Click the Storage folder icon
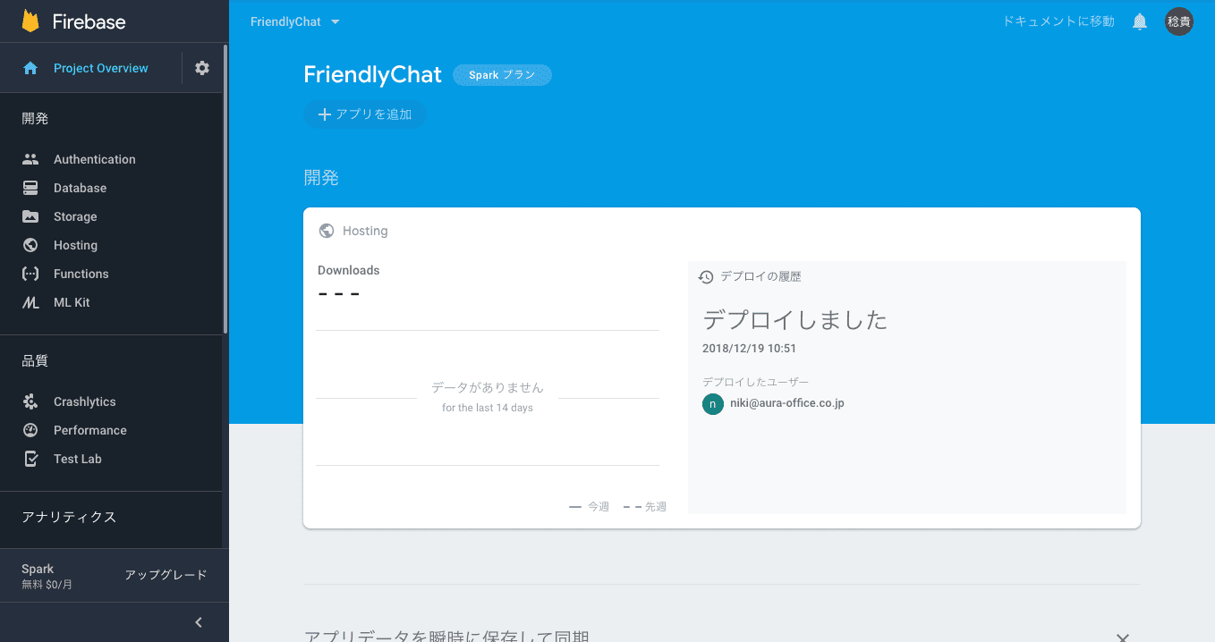The height and width of the screenshot is (642, 1215). pos(30,216)
